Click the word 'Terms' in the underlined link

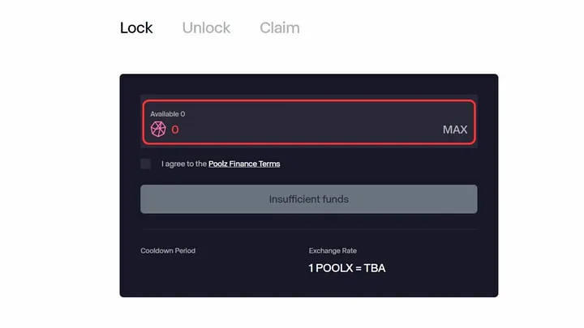tap(269, 164)
